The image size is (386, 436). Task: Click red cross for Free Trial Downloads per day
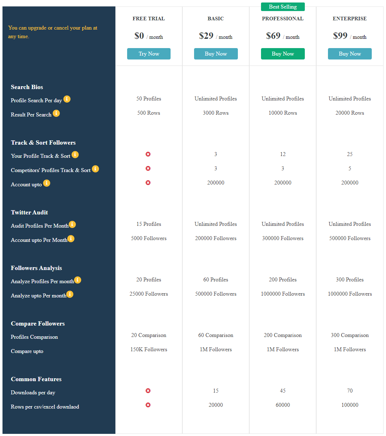click(148, 391)
